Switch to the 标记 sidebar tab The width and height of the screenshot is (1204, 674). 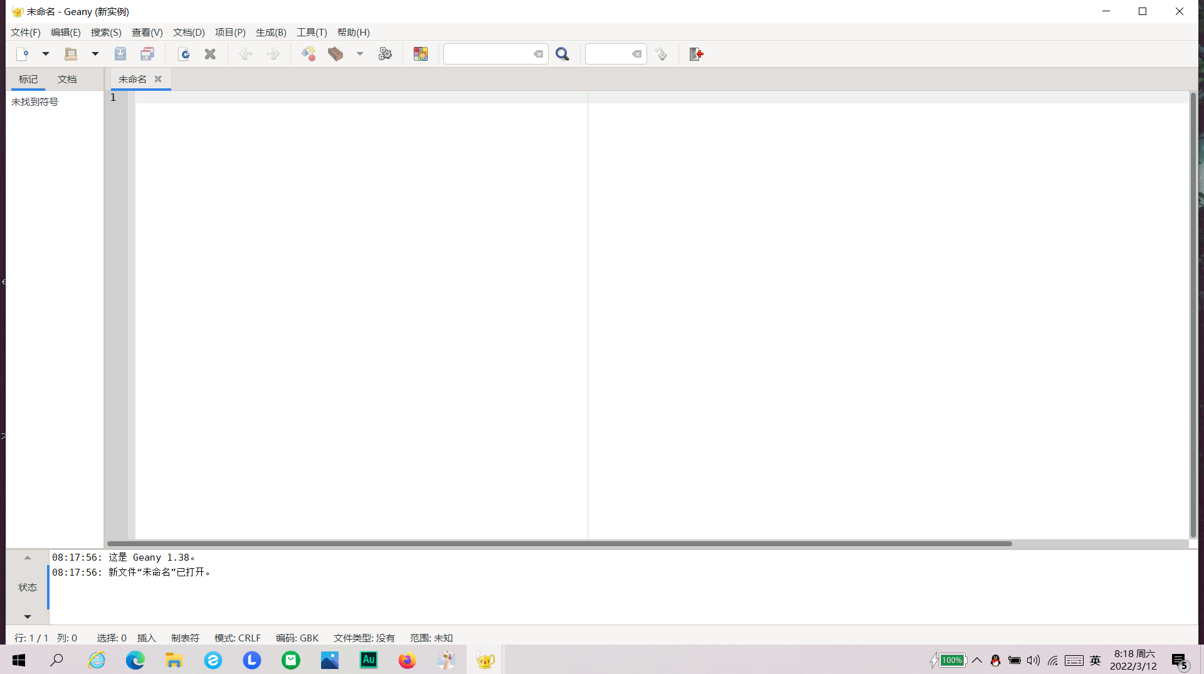coord(28,79)
